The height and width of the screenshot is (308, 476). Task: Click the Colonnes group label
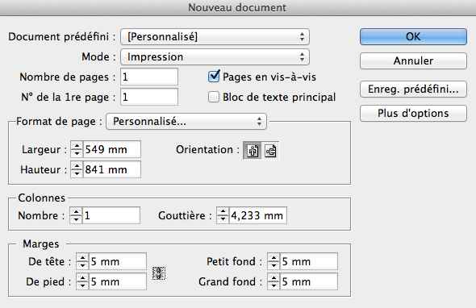(x=42, y=198)
